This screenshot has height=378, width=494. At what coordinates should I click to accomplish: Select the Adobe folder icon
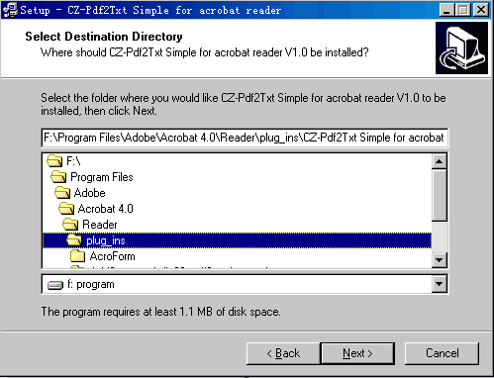(x=62, y=193)
